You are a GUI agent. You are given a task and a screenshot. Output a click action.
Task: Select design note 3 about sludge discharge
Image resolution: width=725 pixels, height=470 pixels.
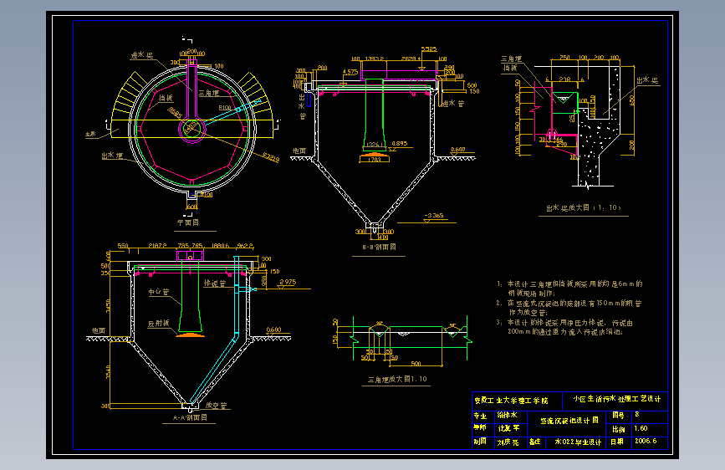click(x=564, y=327)
